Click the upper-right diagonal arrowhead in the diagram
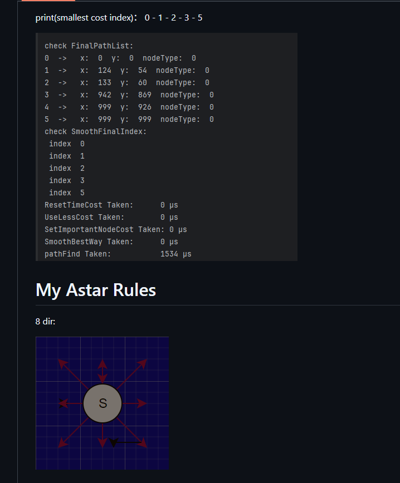Screen dimensions: 400x483 tap(143, 363)
